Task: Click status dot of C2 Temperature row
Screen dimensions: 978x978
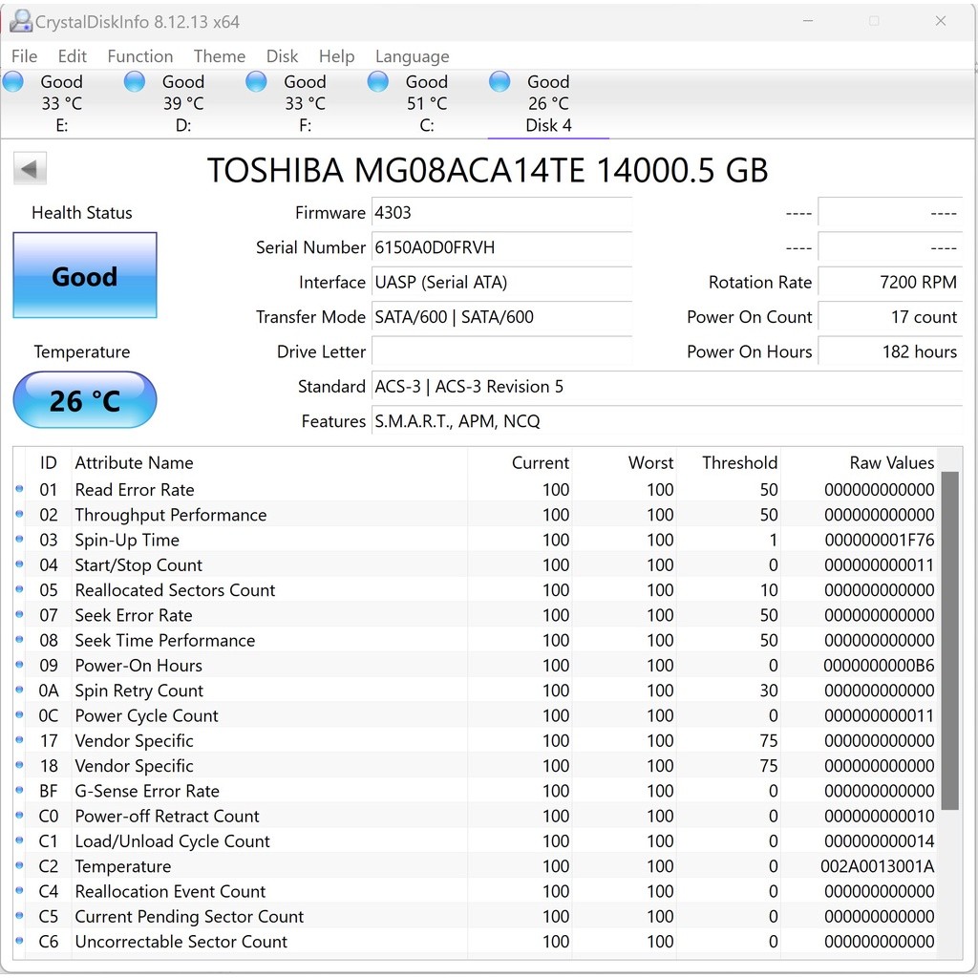Action: coord(19,865)
